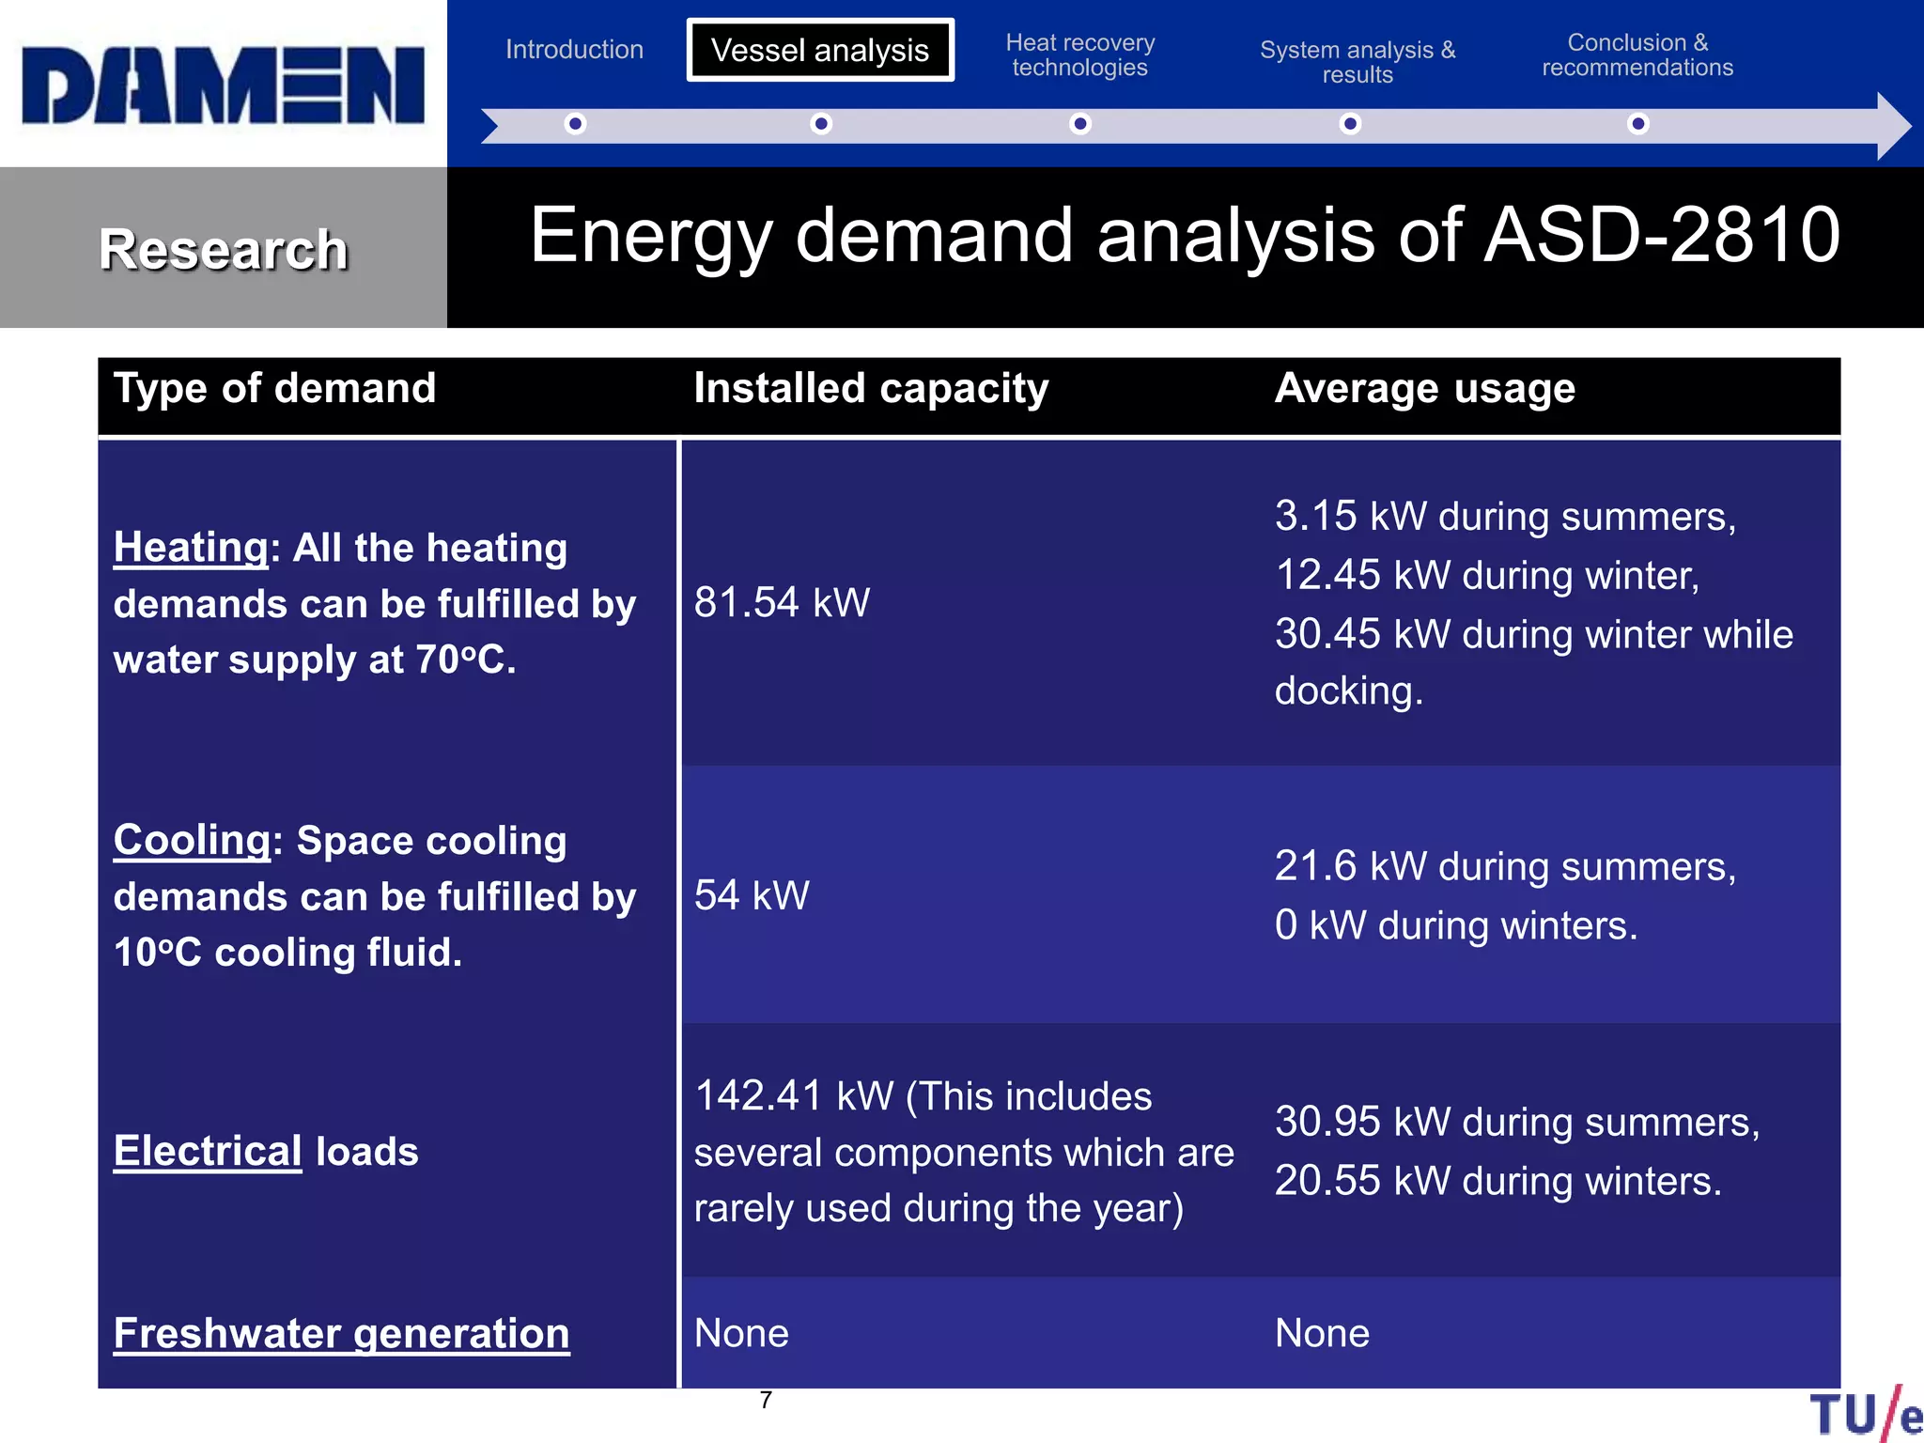Click the 3.15 kW during summers text

pyautogui.click(x=1506, y=516)
